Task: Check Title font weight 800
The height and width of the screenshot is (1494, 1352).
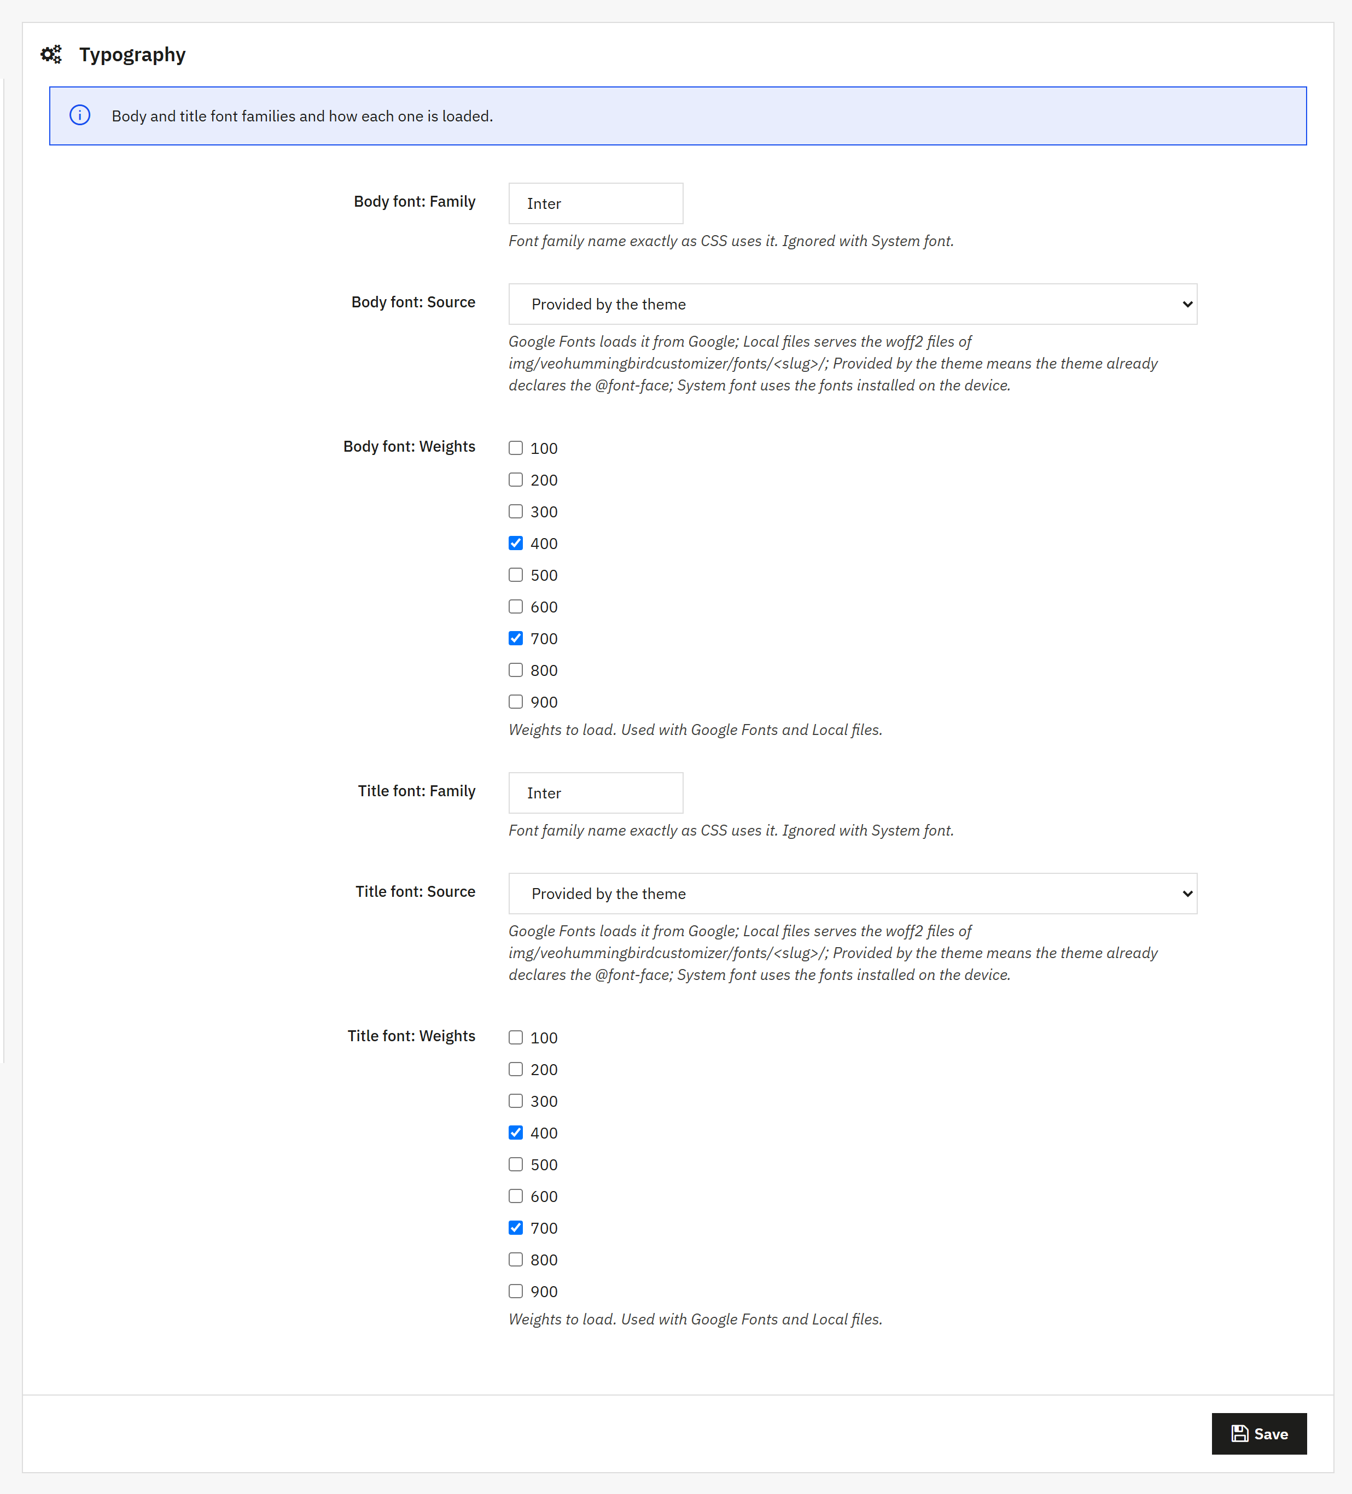Action: [x=516, y=1260]
